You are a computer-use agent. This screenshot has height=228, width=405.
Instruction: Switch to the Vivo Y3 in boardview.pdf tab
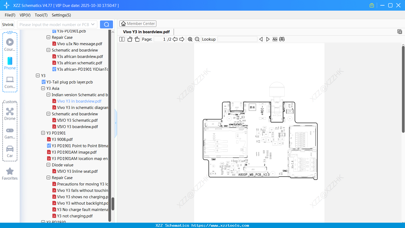point(146,31)
